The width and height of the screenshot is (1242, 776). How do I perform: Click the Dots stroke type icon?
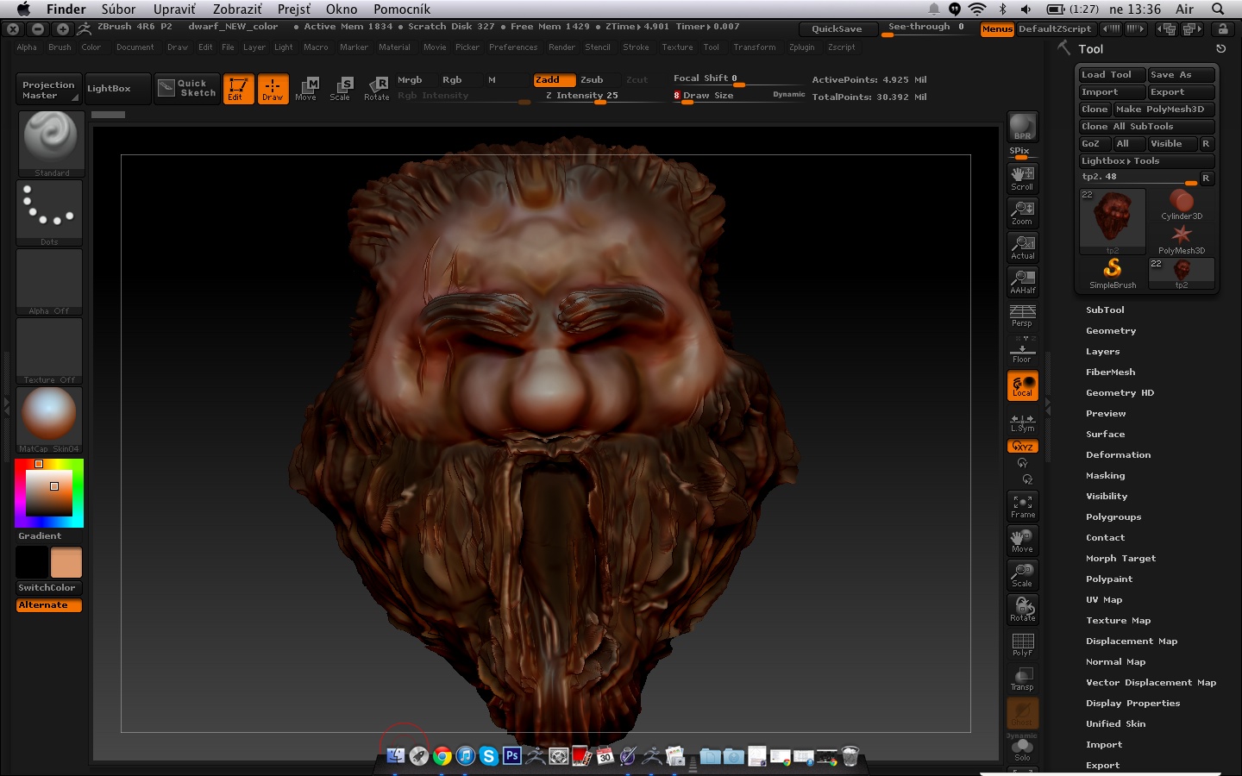(x=49, y=210)
